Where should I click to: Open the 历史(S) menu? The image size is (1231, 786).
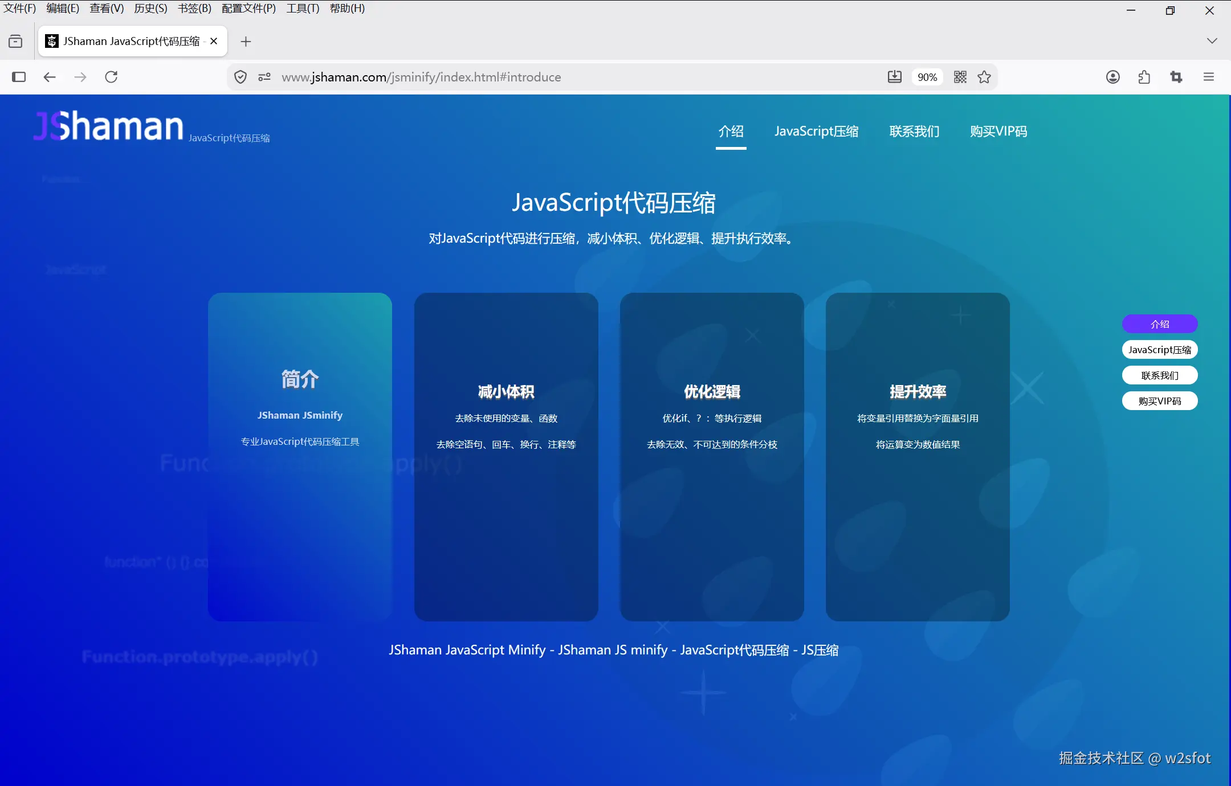click(x=150, y=9)
